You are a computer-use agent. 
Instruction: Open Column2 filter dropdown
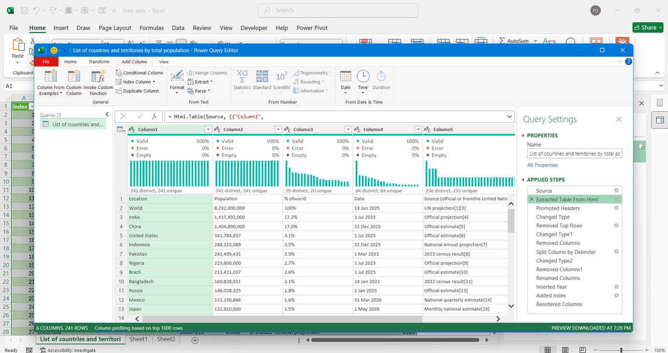pos(278,130)
